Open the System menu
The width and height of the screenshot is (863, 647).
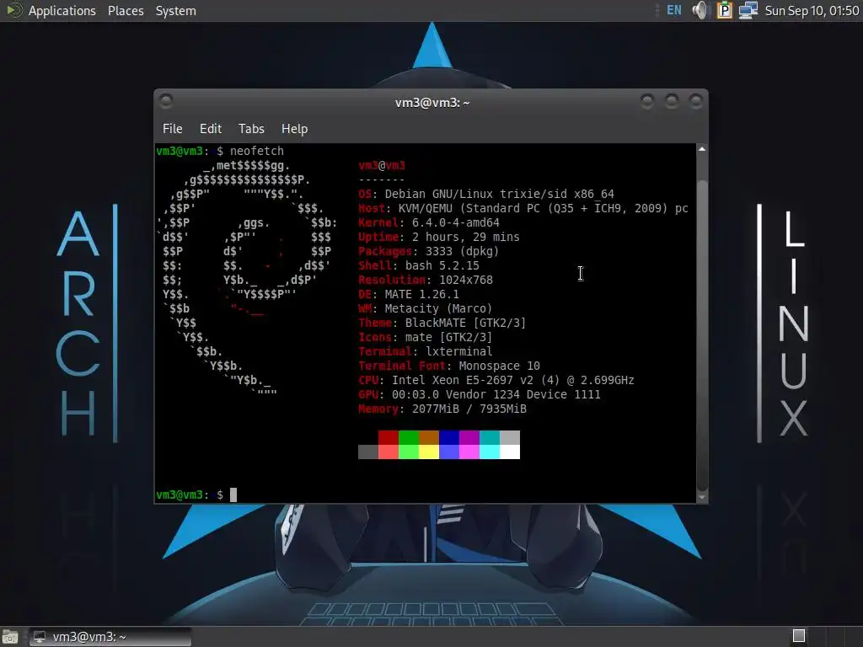[175, 10]
